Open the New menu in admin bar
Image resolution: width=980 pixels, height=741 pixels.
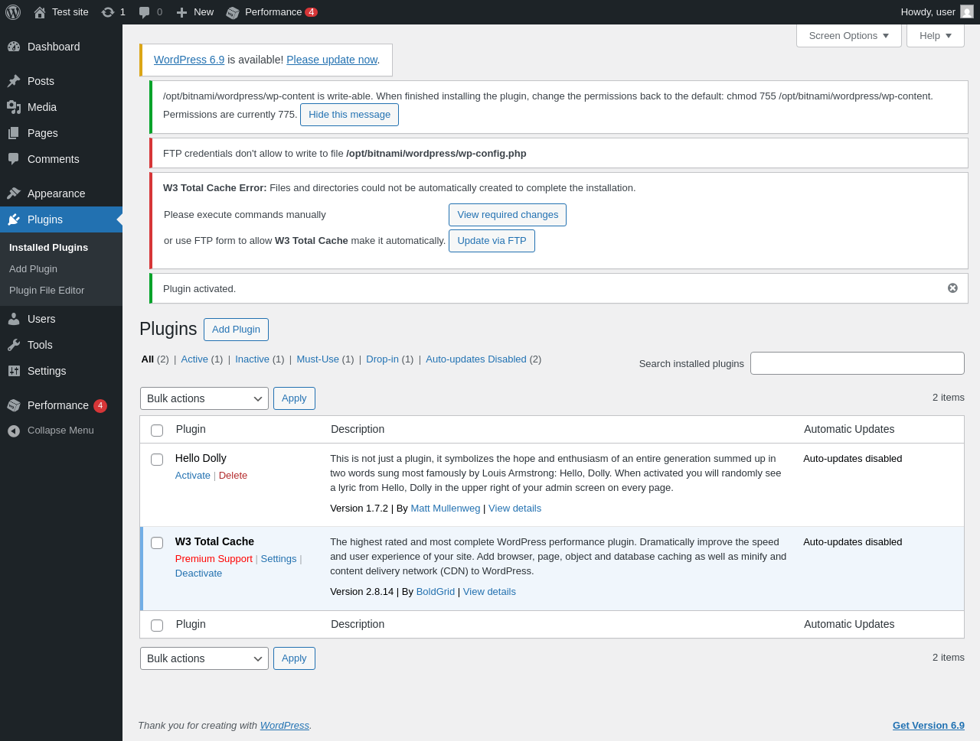(x=194, y=12)
